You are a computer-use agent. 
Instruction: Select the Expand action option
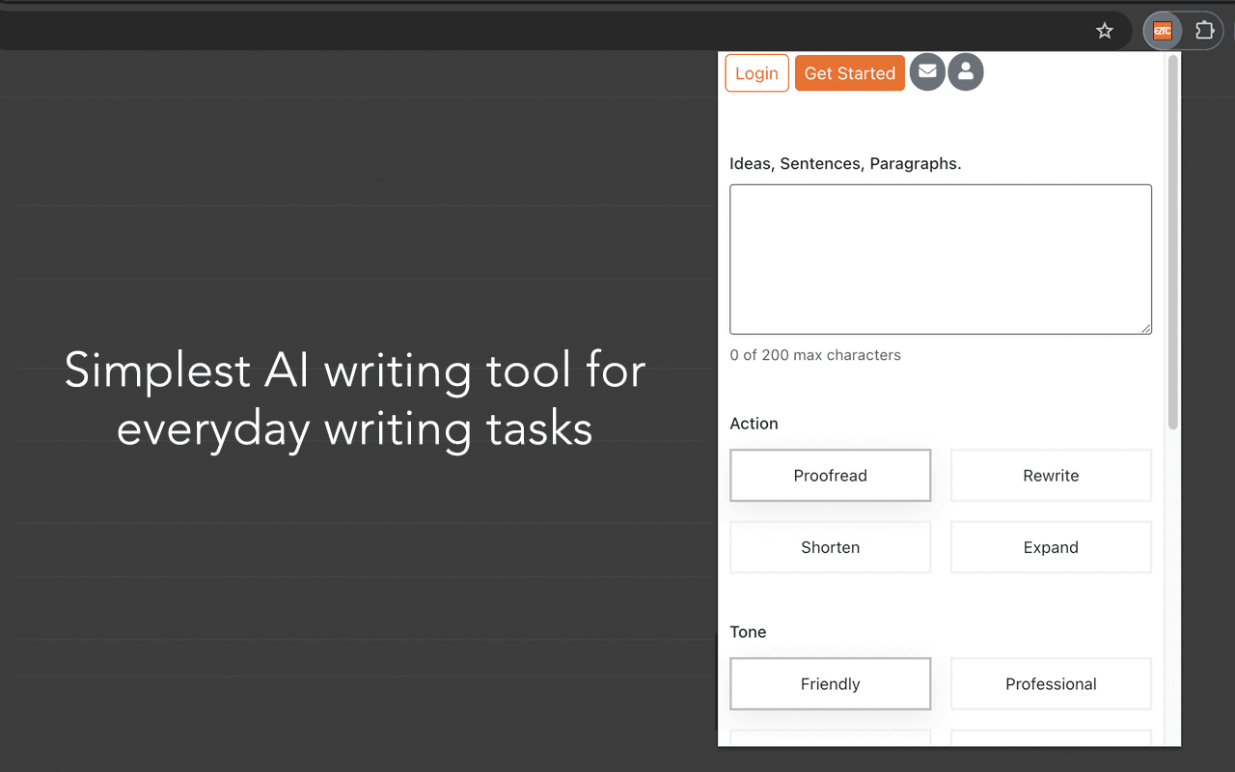1051,547
